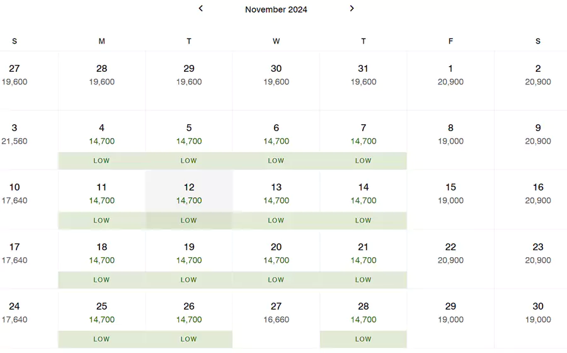Select November 3 priced 21,560
Viewport: 567px width, 353px height.
[x=14, y=134]
